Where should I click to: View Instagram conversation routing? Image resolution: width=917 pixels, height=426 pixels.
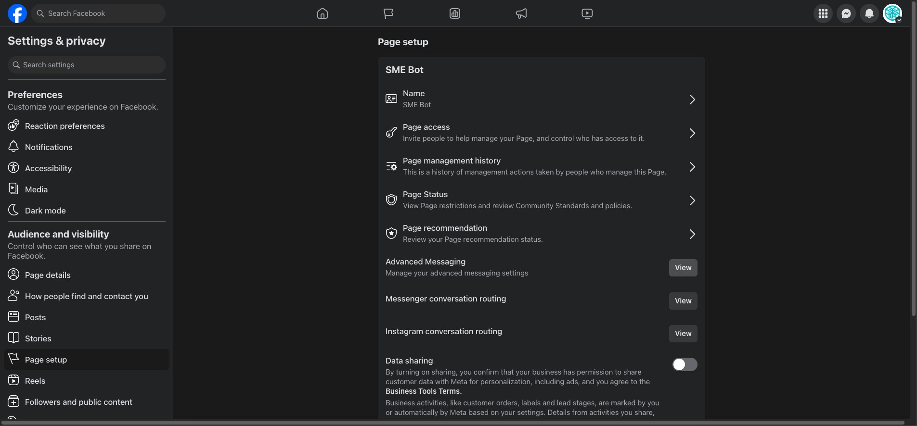(x=683, y=334)
